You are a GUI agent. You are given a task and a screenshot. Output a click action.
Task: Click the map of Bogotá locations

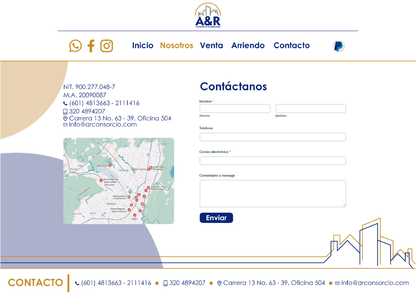[x=118, y=181]
